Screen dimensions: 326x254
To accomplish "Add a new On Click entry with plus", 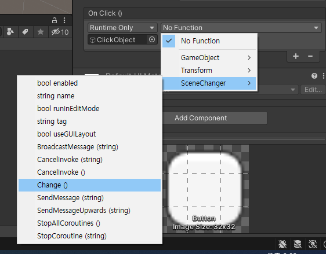I will (296, 56).
